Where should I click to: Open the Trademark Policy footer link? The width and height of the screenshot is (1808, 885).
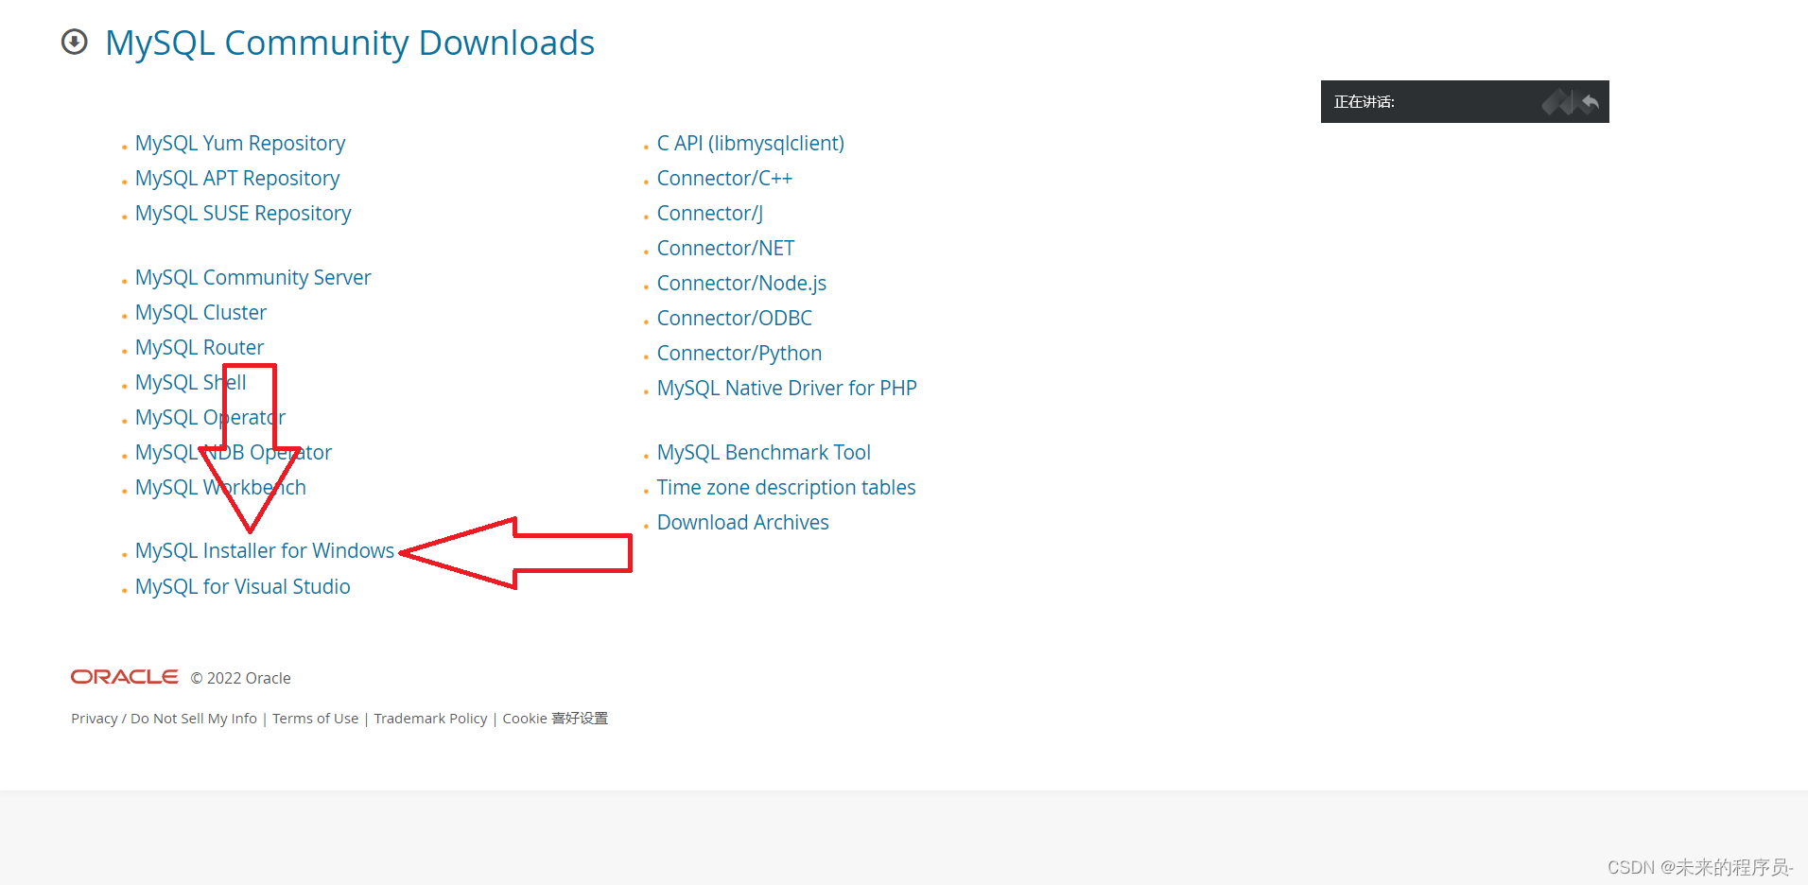pos(430,719)
